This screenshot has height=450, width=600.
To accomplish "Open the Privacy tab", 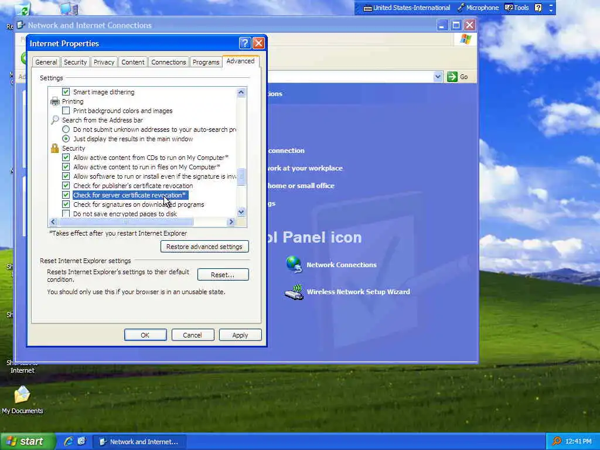I will [x=104, y=62].
